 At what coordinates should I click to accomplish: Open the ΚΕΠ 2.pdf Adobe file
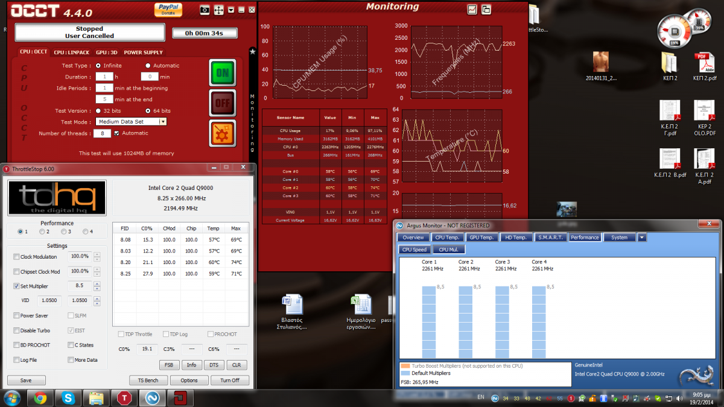coord(704,66)
